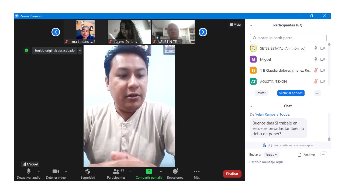Click the Finalizar button
345x194 pixels.
click(x=232, y=174)
